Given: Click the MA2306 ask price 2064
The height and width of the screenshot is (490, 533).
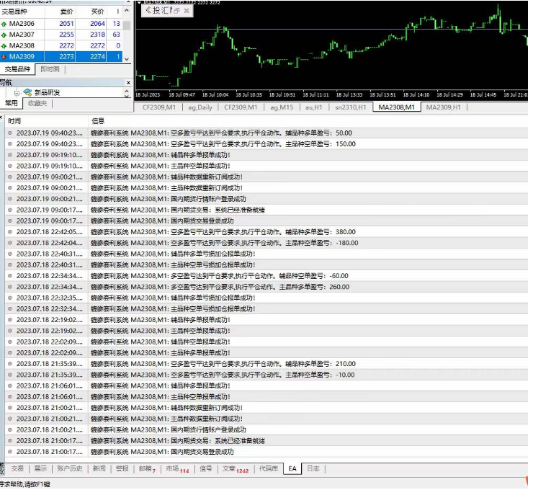Looking at the screenshot, I should [97, 24].
